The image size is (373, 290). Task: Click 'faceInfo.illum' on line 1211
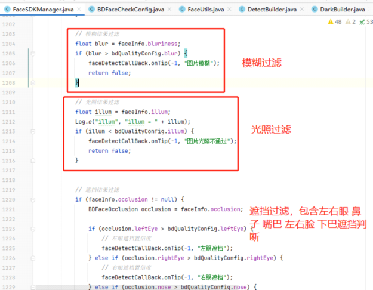click(144, 112)
